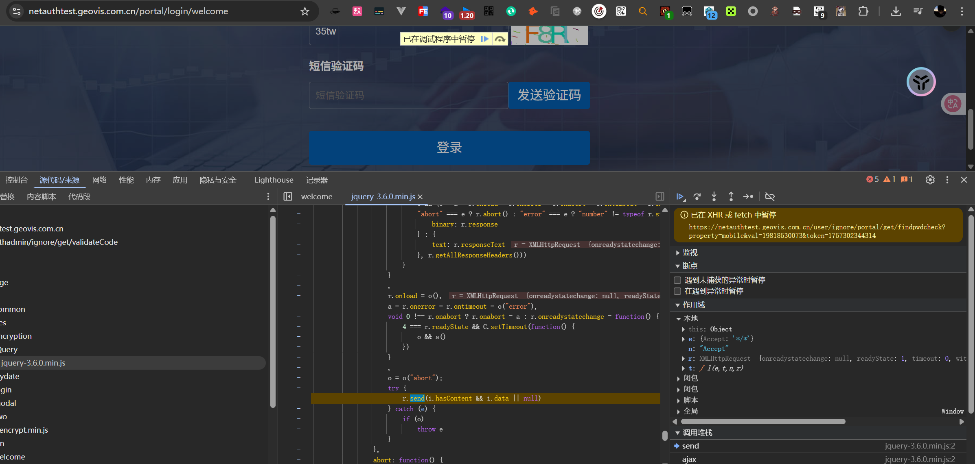The height and width of the screenshot is (464, 975).
Task: Bookmark this page with the star icon
Action: 305,11
